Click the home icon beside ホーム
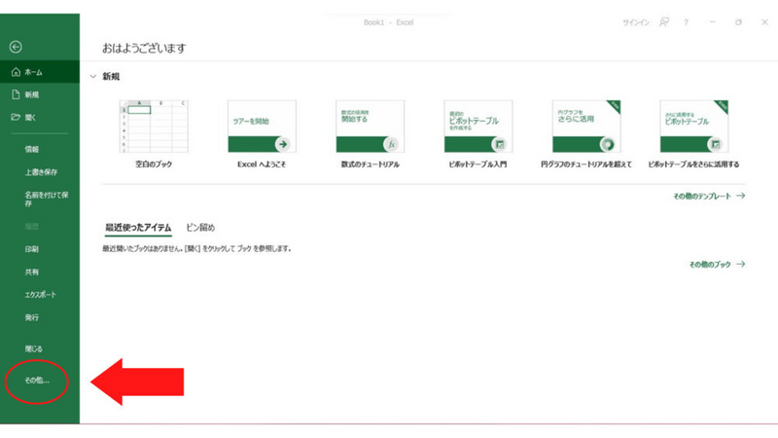Image resolution: width=778 pixels, height=438 pixels. click(16, 72)
